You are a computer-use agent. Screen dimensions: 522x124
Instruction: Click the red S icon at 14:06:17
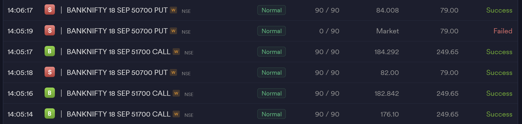(x=50, y=10)
